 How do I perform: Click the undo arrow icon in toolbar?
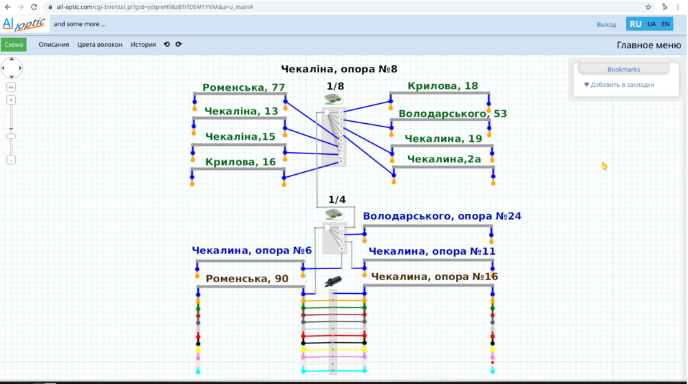click(x=166, y=45)
